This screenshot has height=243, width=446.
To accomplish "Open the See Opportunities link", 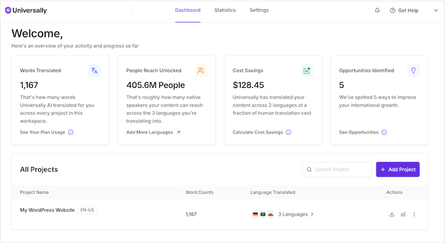I will 359,132.
